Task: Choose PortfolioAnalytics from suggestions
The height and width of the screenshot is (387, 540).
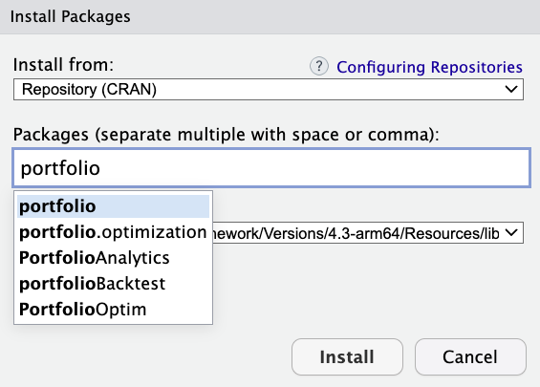Action: (113, 258)
